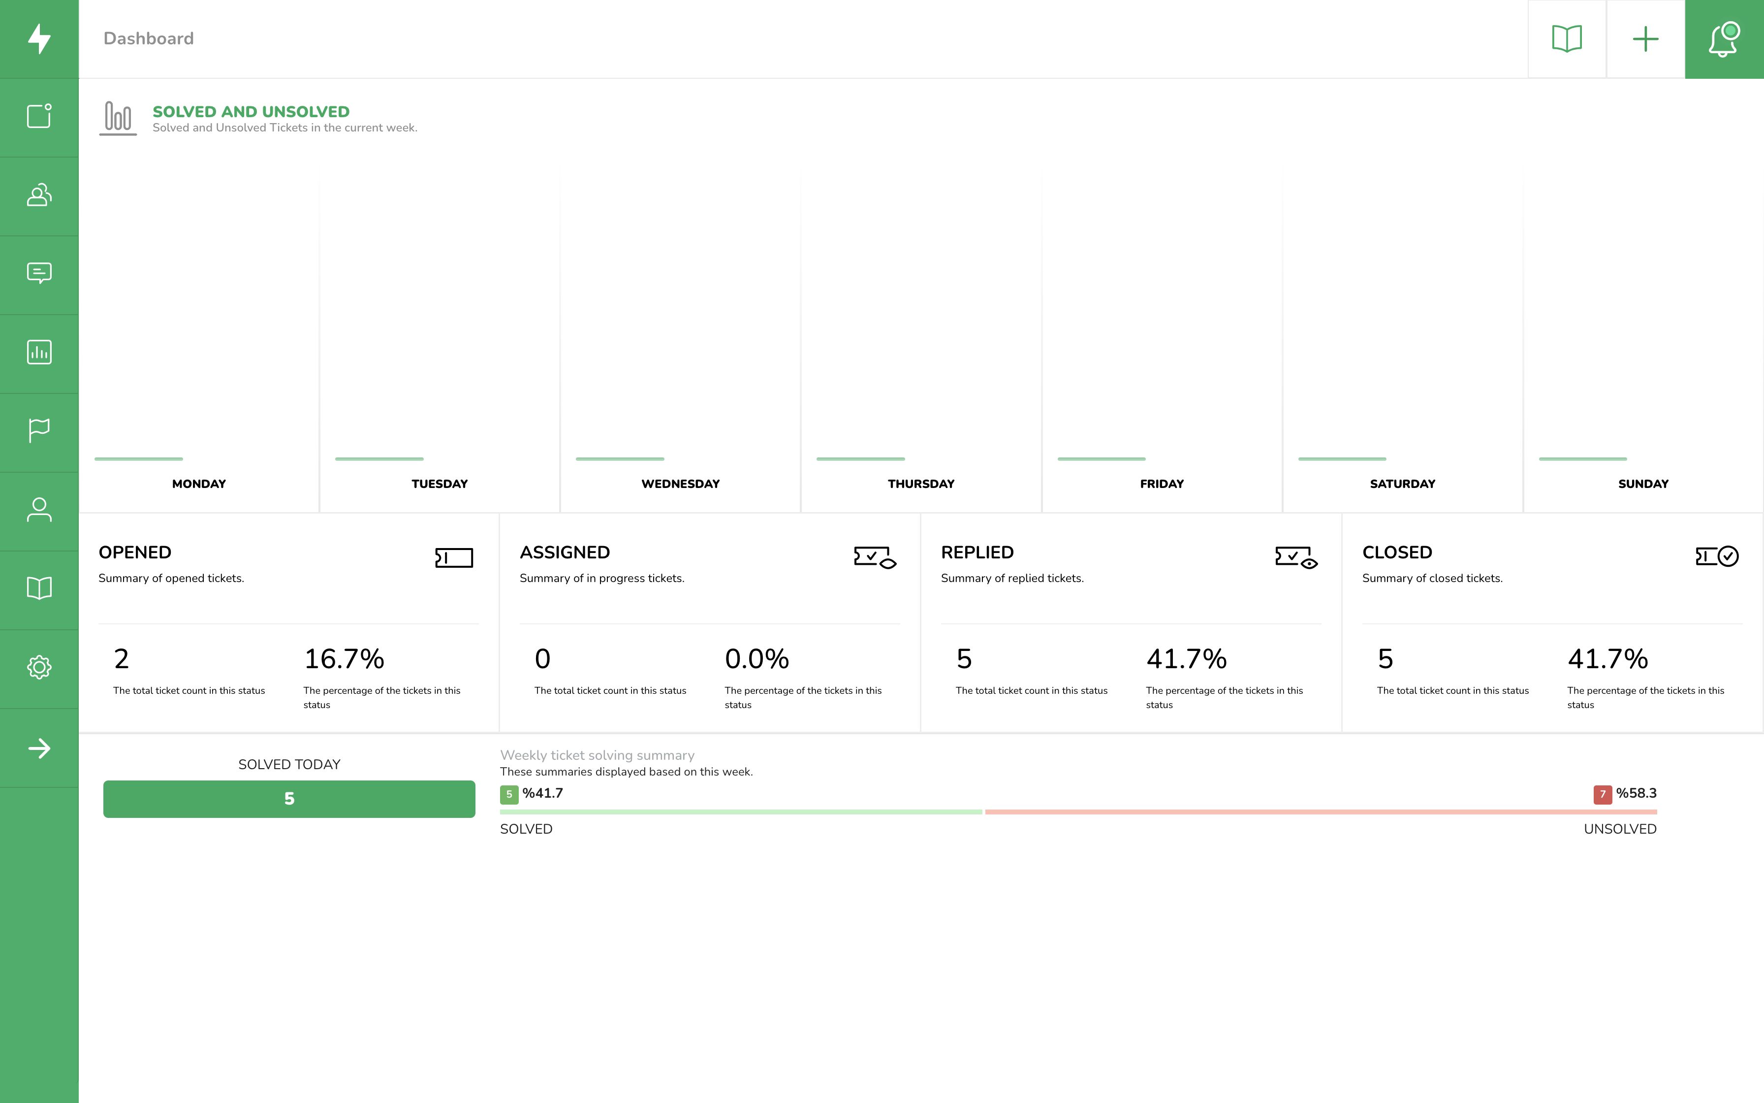Screen dimensions: 1764x1103
Task: Expand the sidebar with the arrow icon
Action: pyautogui.click(x=39, y=748)
